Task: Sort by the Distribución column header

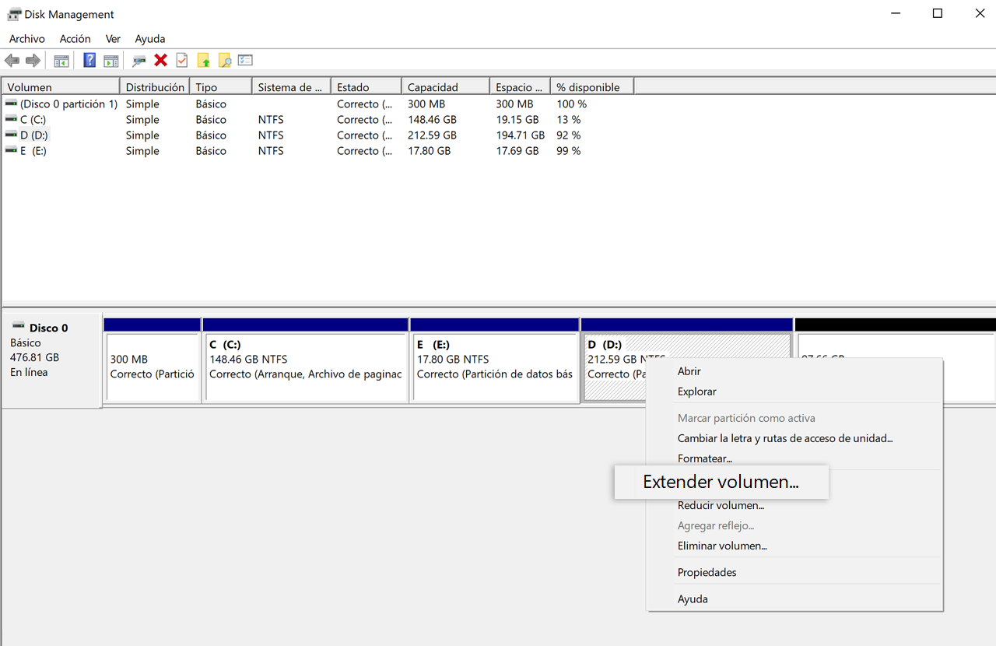Action: pyautogui.click(x=155, y=87)
